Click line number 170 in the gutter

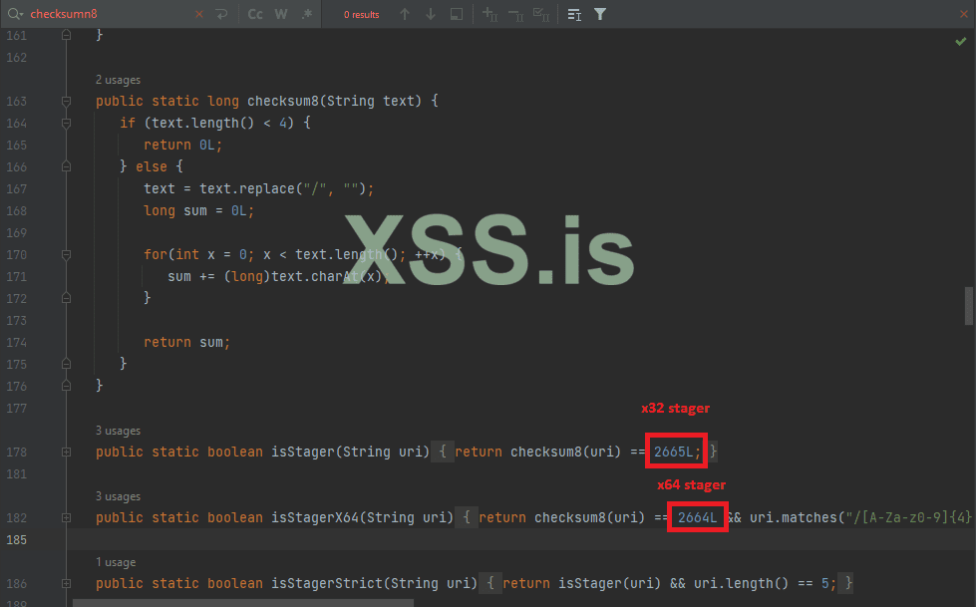coord(16,254)
